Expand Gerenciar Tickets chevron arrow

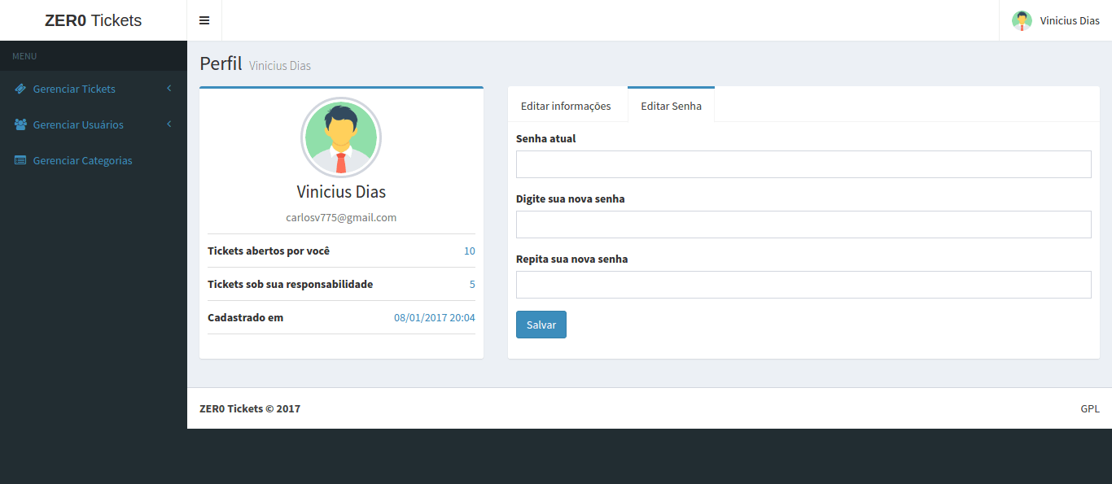point(169,88)
